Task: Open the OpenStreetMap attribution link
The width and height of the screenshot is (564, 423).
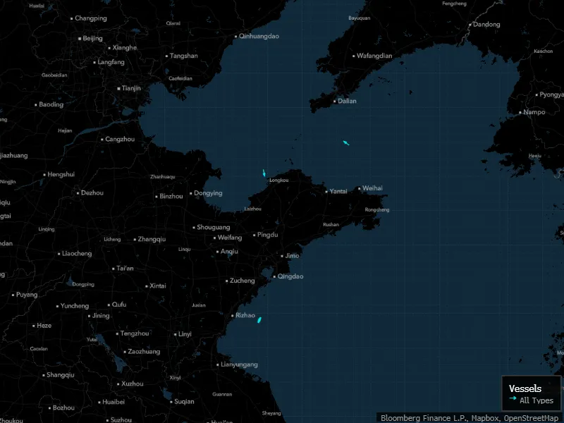Action: (x=532, y=418)
